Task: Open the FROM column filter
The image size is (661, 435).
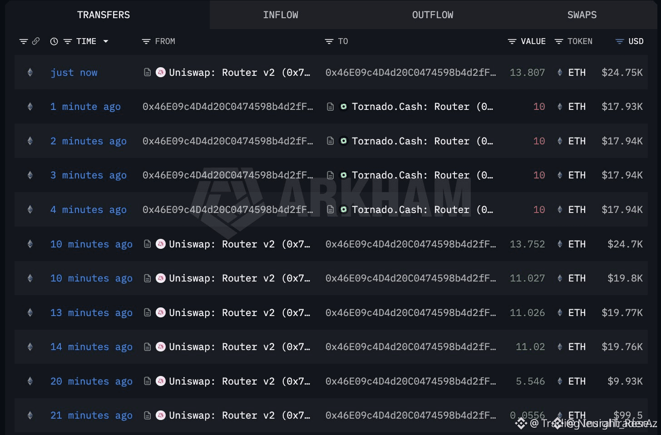Action: point(146,41)
